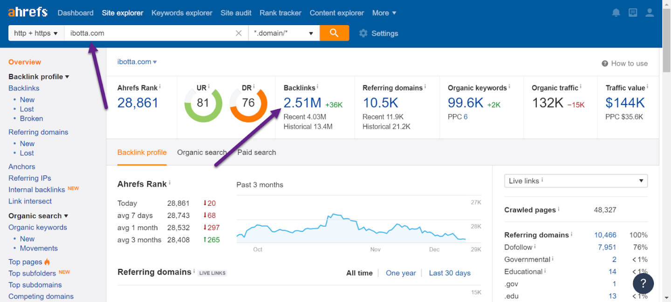671x302 pixels.
Task: Switch to the Paid search tab
Action: pyautogui.click(x=257, y=152)
